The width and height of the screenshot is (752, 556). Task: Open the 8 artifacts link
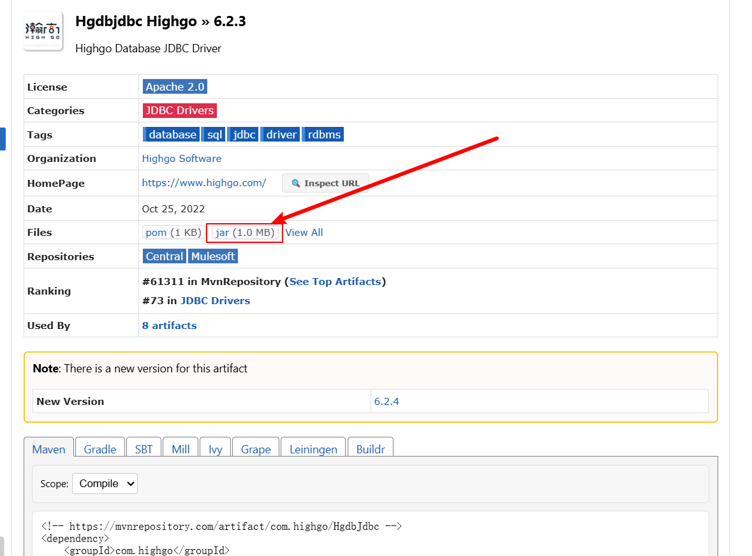(169, 325)
